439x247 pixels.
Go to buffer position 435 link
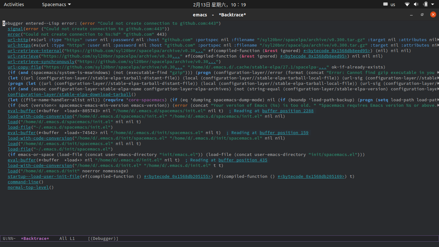[x=243, y=160]
